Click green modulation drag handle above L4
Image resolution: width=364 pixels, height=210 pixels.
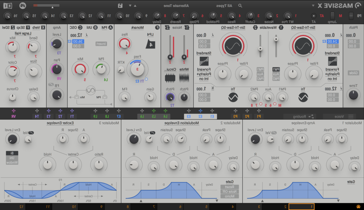click(x=165, y=111)
